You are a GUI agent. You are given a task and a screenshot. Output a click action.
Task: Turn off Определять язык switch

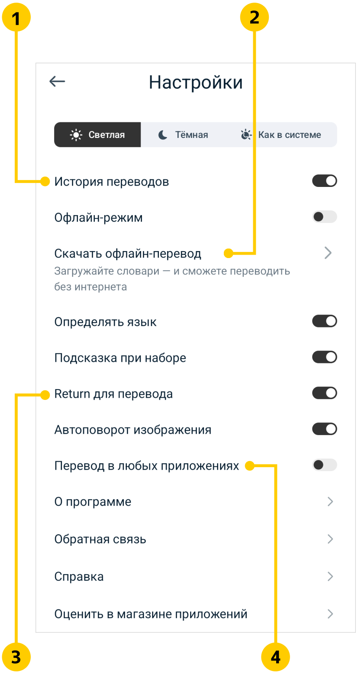(x=324, y=321)
